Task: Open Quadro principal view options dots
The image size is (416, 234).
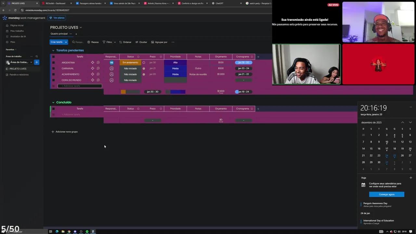Action: tap(71, 34)
